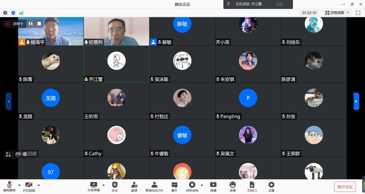Stop the recording in 录制中 bar
This screenshot has width=365, height=194.
(x=39, y=24)
